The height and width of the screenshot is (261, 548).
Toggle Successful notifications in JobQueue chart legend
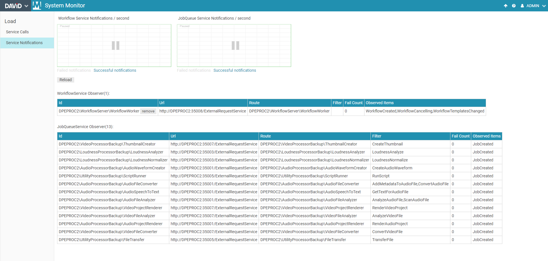pos(235,70)
